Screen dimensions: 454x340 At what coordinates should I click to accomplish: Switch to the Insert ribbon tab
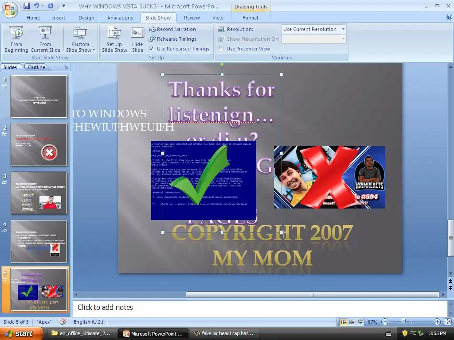coord(59,18)
